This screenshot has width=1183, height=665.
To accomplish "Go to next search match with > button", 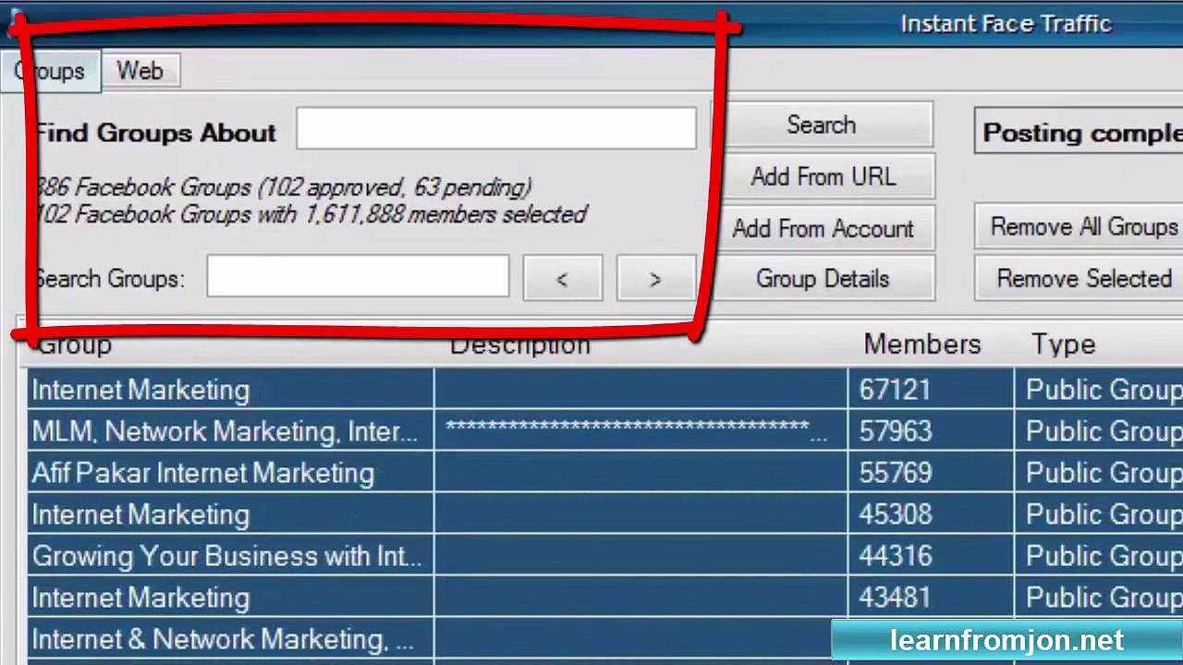I will coord(656,278).
